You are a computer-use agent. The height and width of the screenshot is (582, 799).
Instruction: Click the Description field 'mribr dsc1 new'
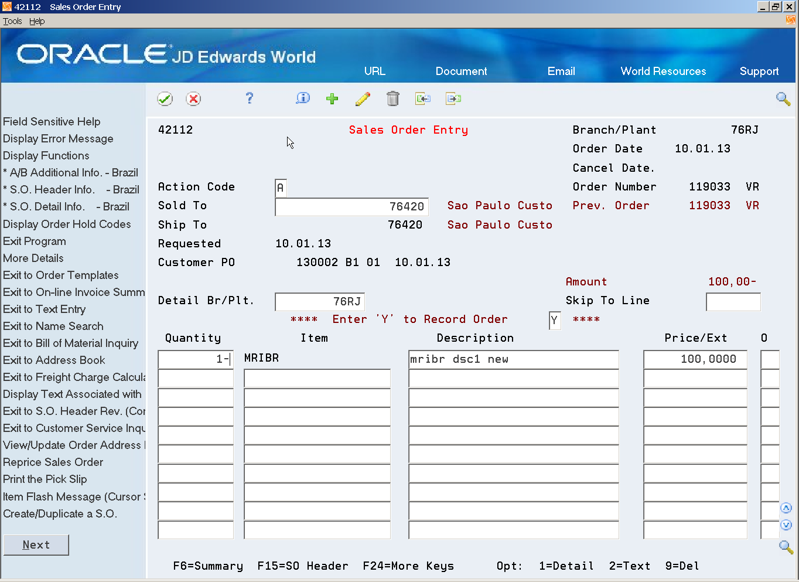coord(514,359)
